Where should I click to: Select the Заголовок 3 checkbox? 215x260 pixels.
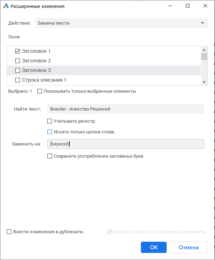click(17, 70)
